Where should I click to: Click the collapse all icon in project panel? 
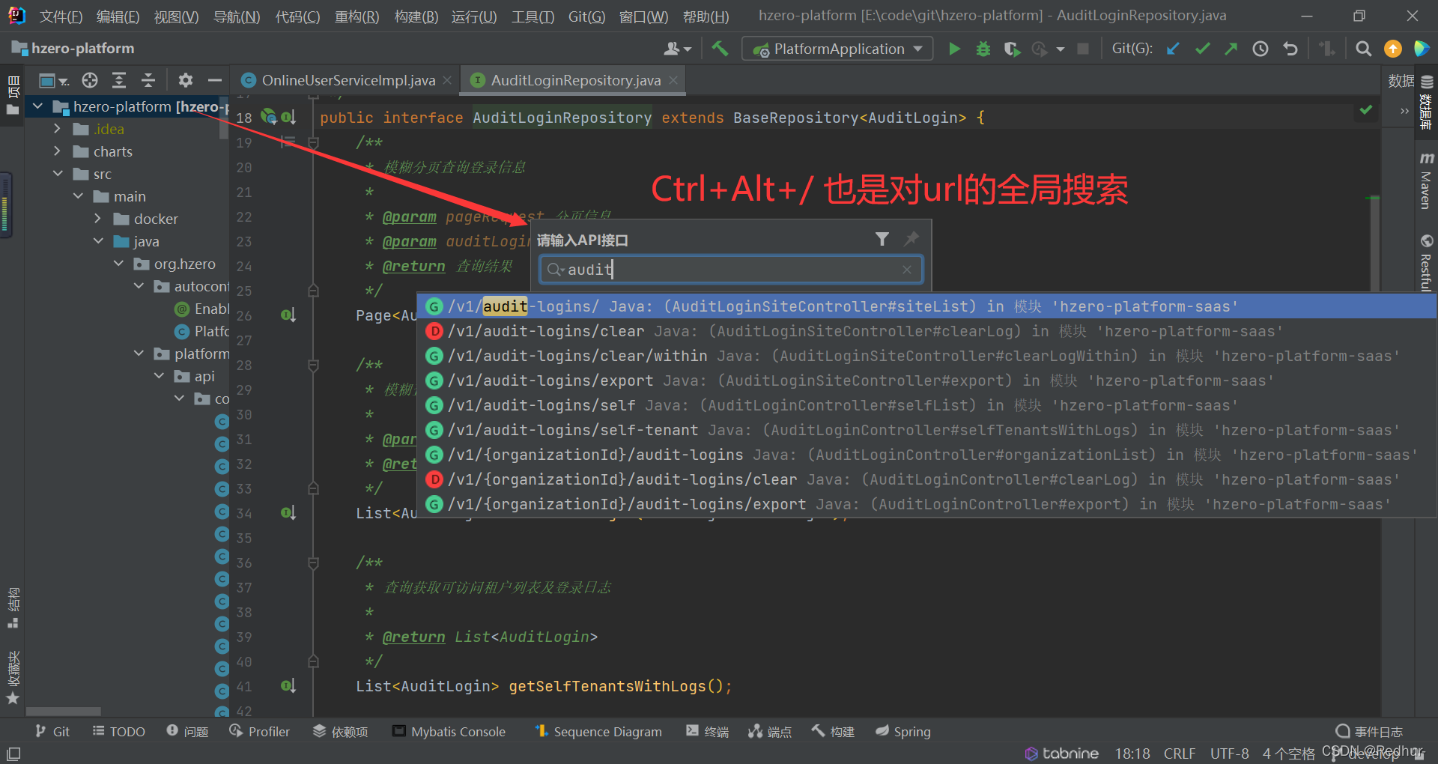[x=148, y=80]
